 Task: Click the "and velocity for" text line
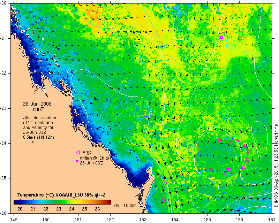tap(38, 127)
